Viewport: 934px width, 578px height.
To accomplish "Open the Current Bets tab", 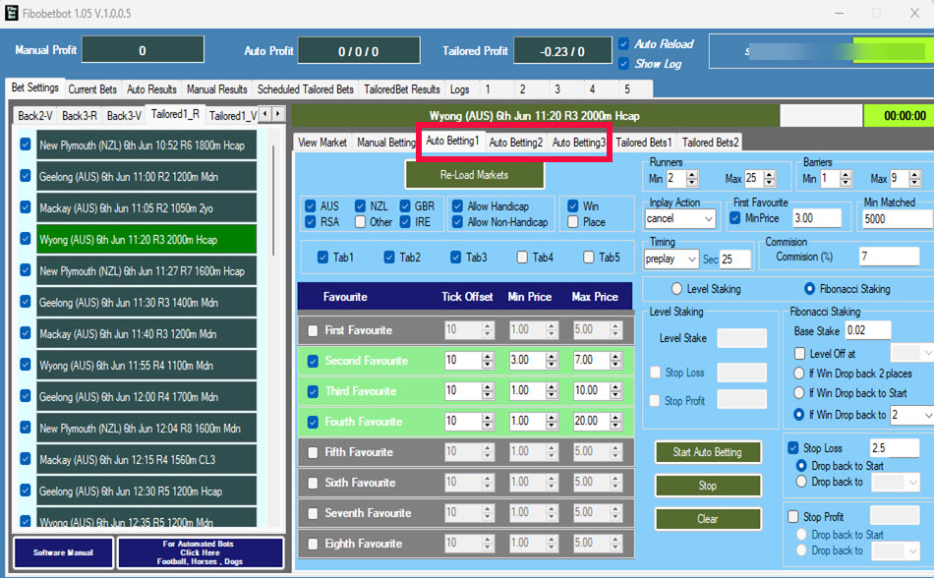I will click(94, 89).
